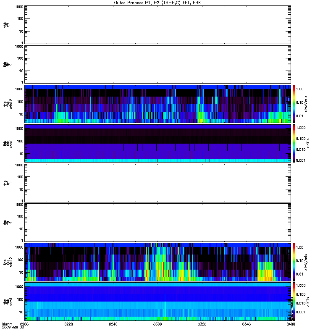
Task: Click the empty thc fff 1 plot panel
Action: 157,183
